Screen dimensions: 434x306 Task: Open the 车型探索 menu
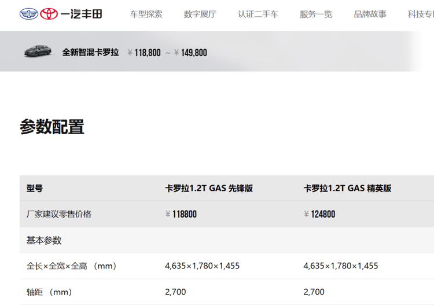tap(146, 14)
